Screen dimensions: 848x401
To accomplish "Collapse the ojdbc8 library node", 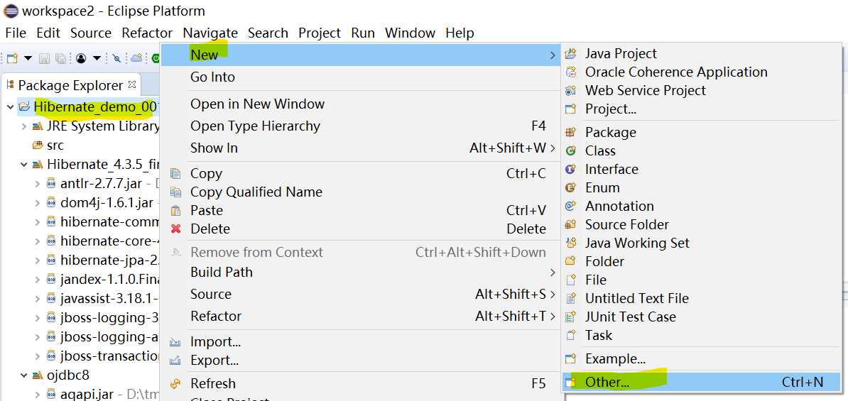I will (x=24, y=375).
